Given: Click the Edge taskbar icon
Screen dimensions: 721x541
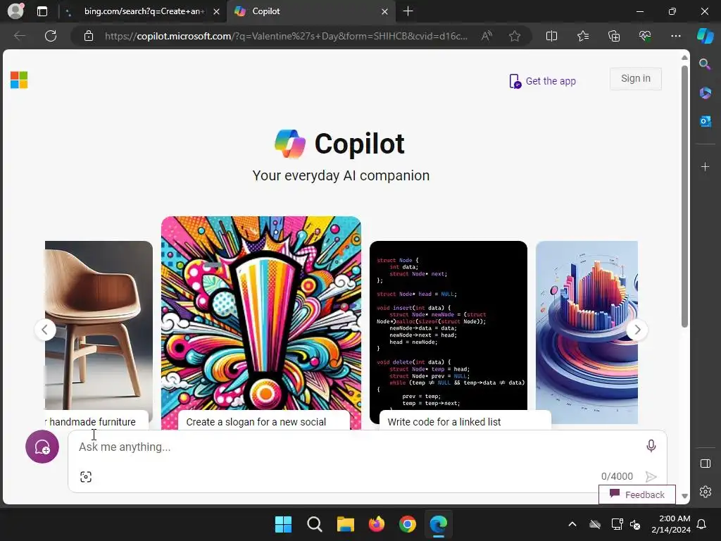Looking at the screenshot, I should [x=438, y=524].
